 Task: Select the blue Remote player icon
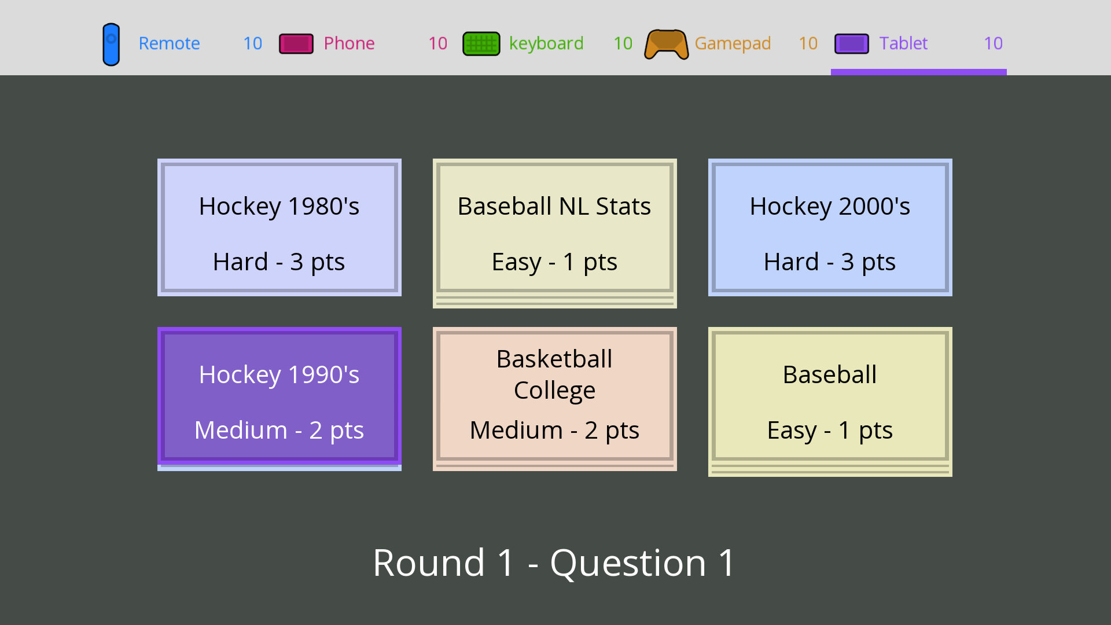click(111, 43)
